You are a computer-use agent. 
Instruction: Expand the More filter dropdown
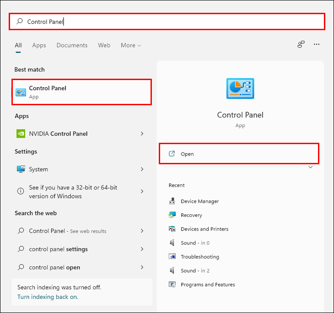coord(131,45)
